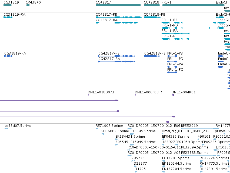Select the CG42817-RB transcript

click(119, 17)
